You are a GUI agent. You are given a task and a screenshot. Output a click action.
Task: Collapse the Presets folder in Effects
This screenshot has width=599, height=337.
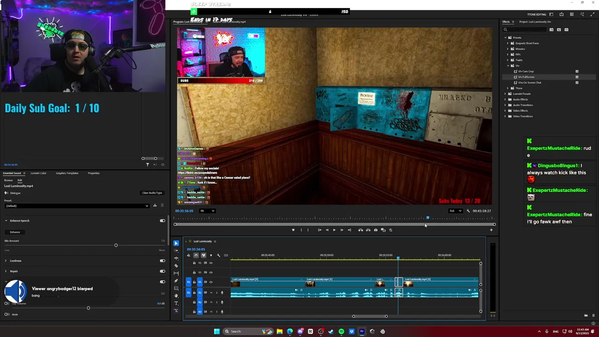coord(505,37)
